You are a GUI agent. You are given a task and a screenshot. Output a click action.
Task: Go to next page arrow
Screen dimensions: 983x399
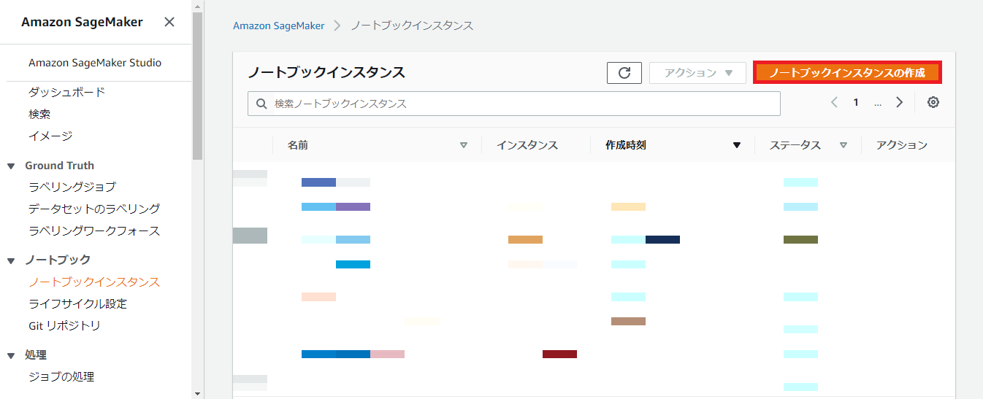pos(900,103)
